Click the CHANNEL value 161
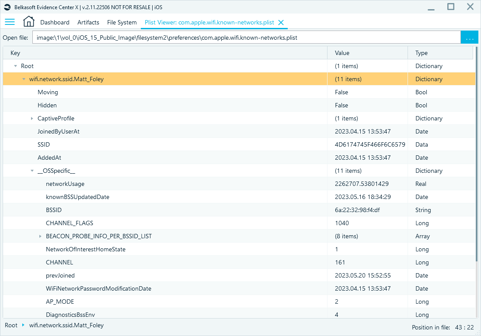Viewport: 481px width, 336px height. coord(340,263)
